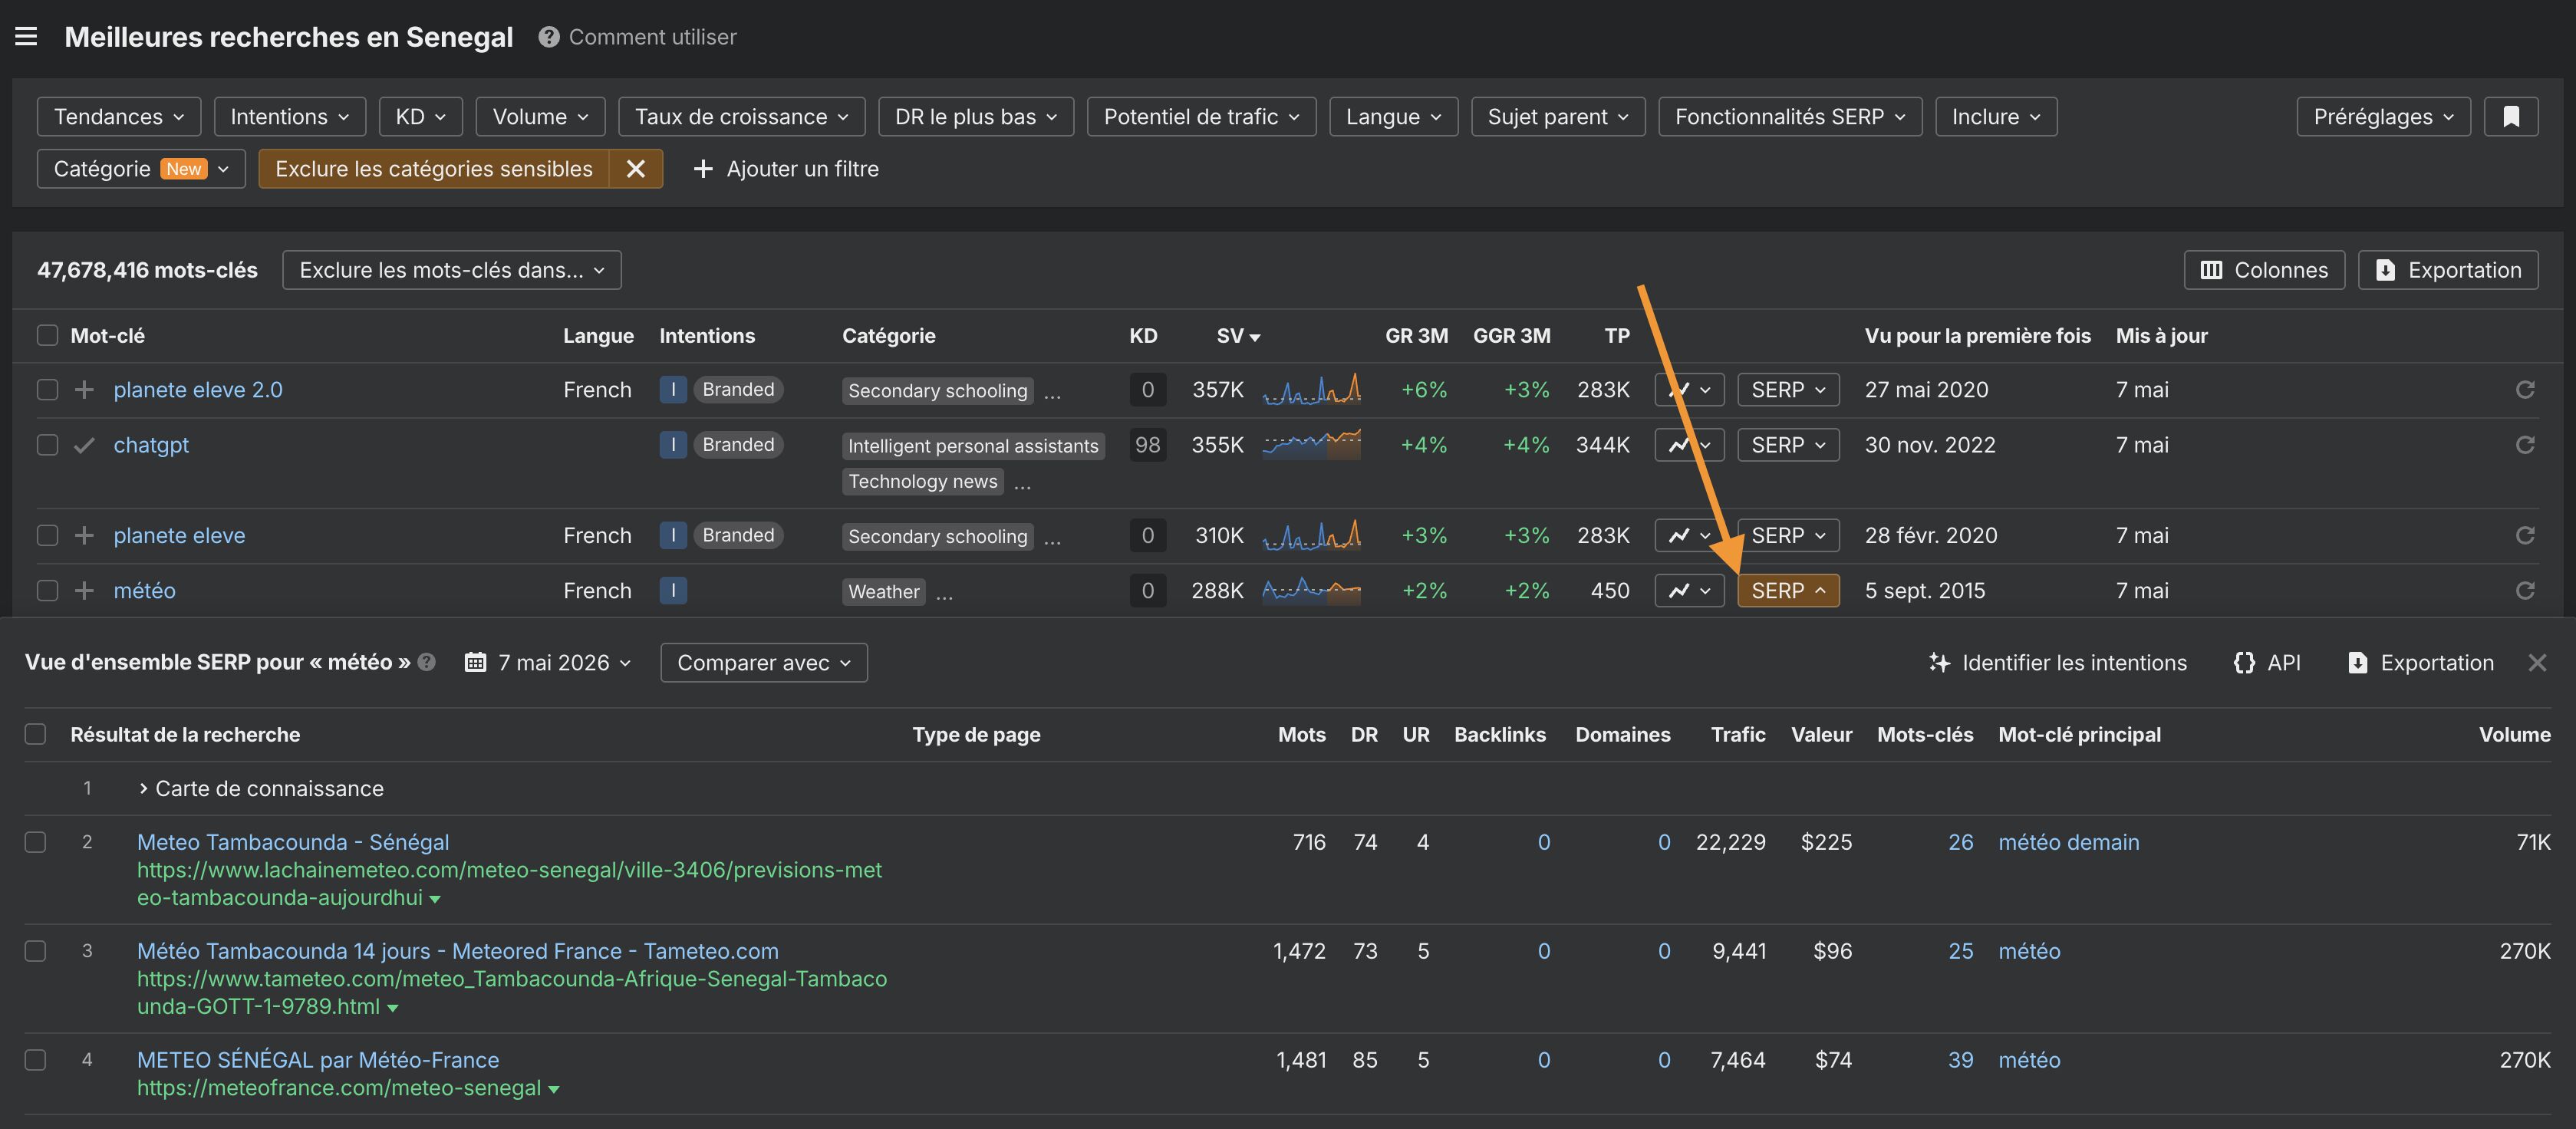
Task: Click the SERP overview help question icon
Action: point(427,662)
